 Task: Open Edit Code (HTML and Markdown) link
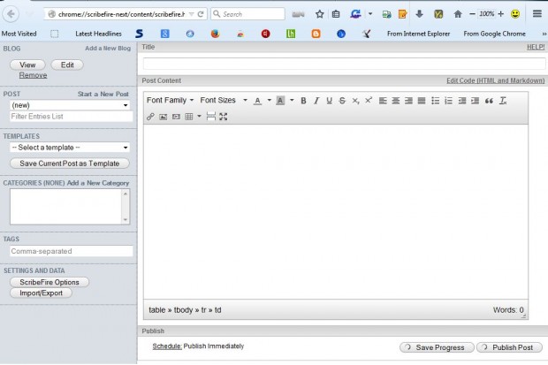496,80
